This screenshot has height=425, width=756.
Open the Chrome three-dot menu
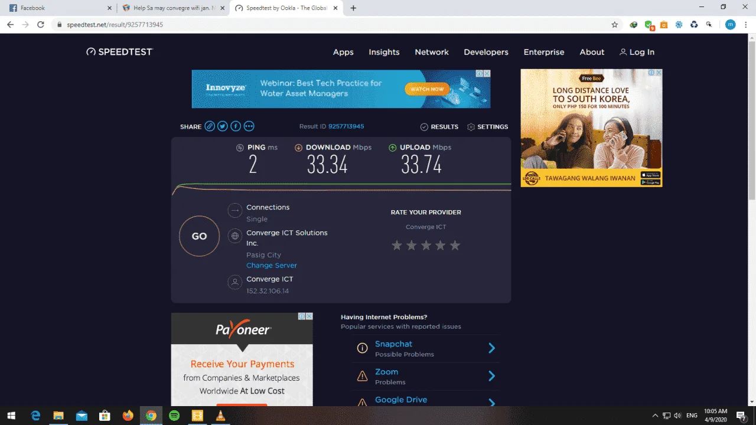pyautogui.click(x=745, y=25)
